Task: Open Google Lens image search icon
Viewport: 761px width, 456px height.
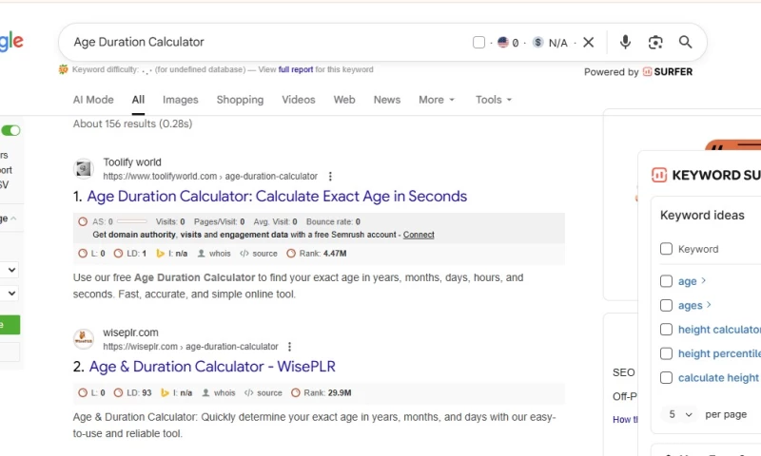Action: [655, 42]
